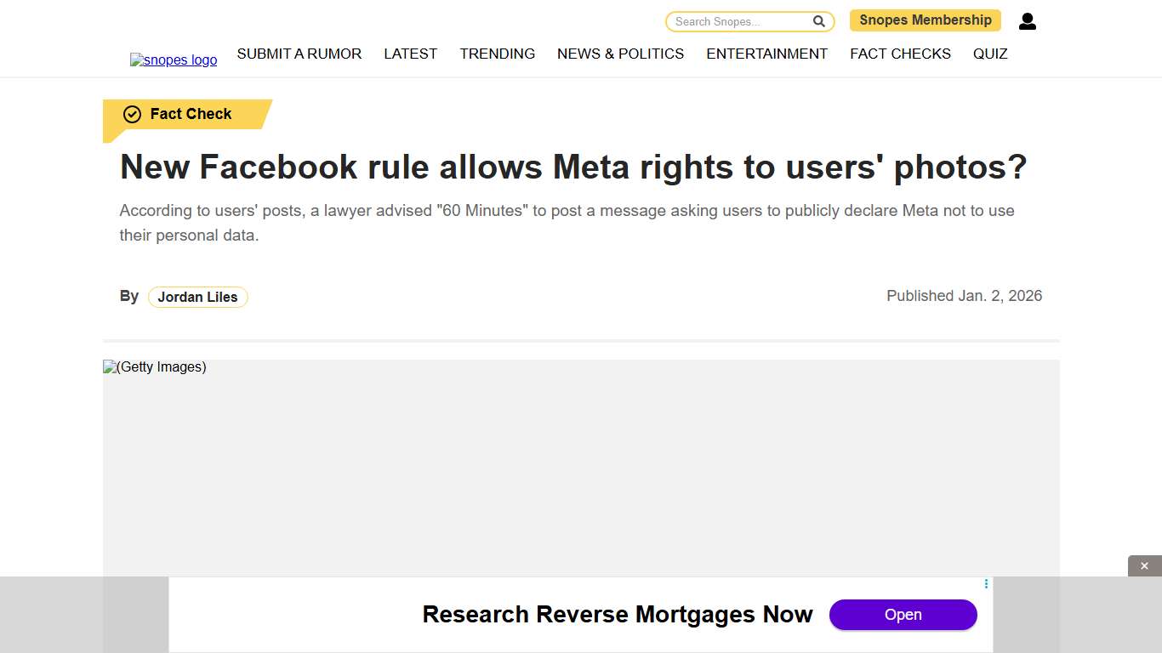Image resolution: width=1162 pixels, height=653 pixels.
Task: Click Open on the reverse mortgage ad
Action: [903, 614]
